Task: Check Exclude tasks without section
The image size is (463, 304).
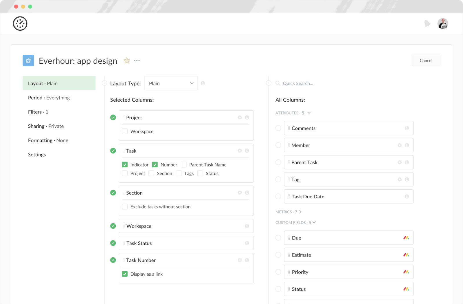Action: click(125, 206)
